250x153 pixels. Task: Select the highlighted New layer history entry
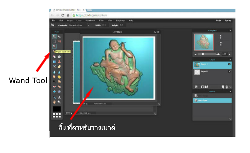(x=212, y=100)
